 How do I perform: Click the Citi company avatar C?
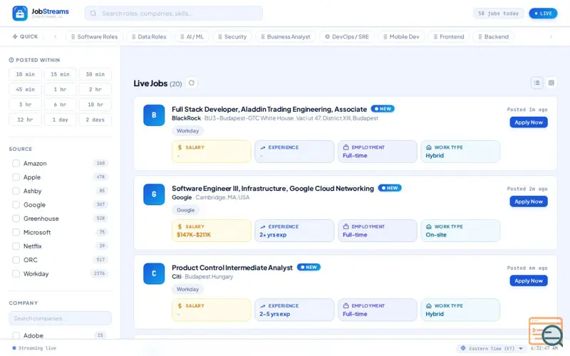click(154, 273)
